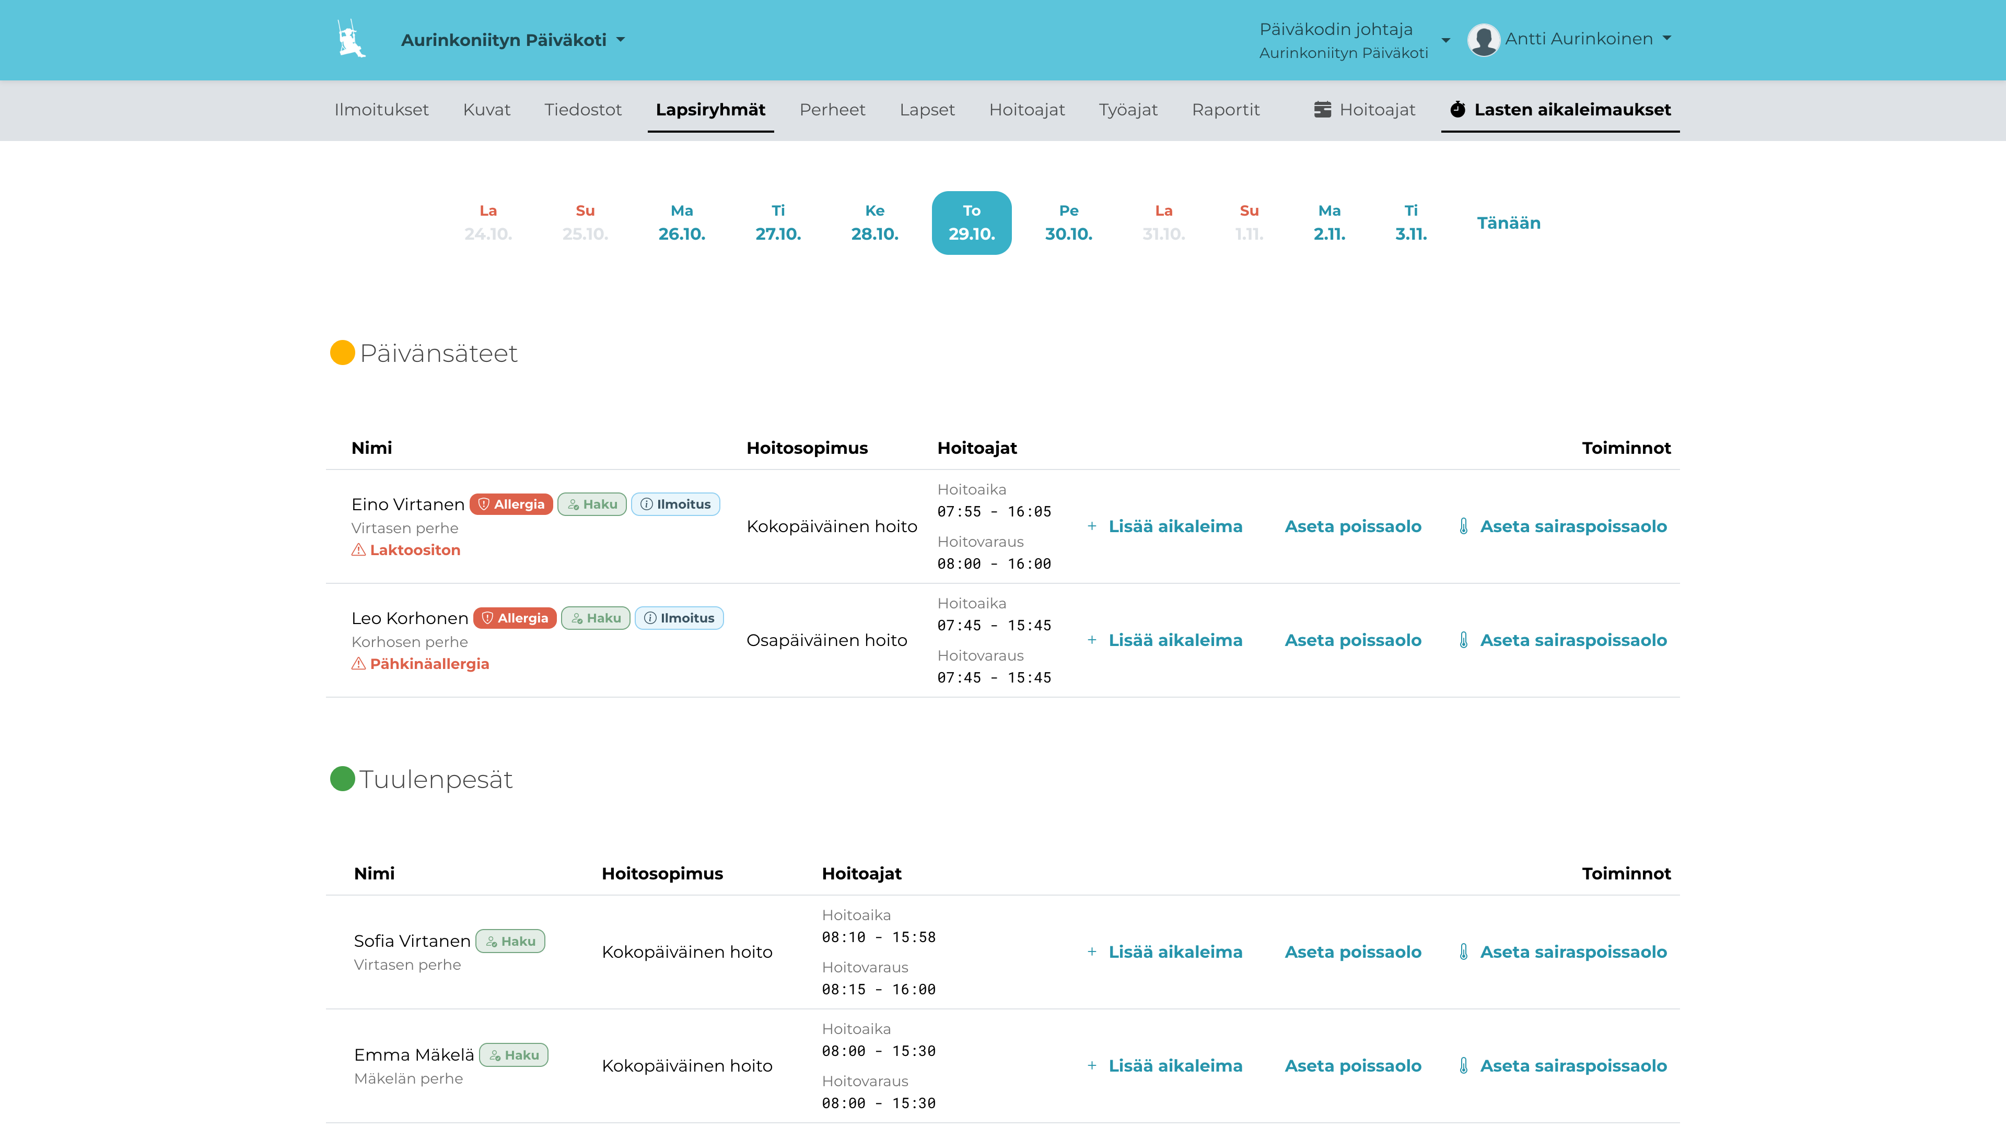The image size is (2006, 1128).
Task: Click Päivänsäteet yellow group color dot
Action: coord(342,352)
